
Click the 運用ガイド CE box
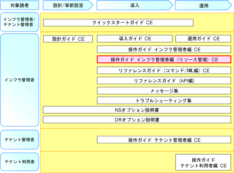click(203, 39)
